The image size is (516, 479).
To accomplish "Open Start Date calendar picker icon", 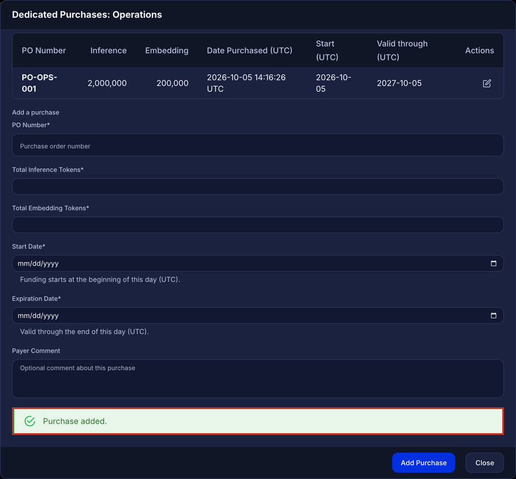I will 493,263.
